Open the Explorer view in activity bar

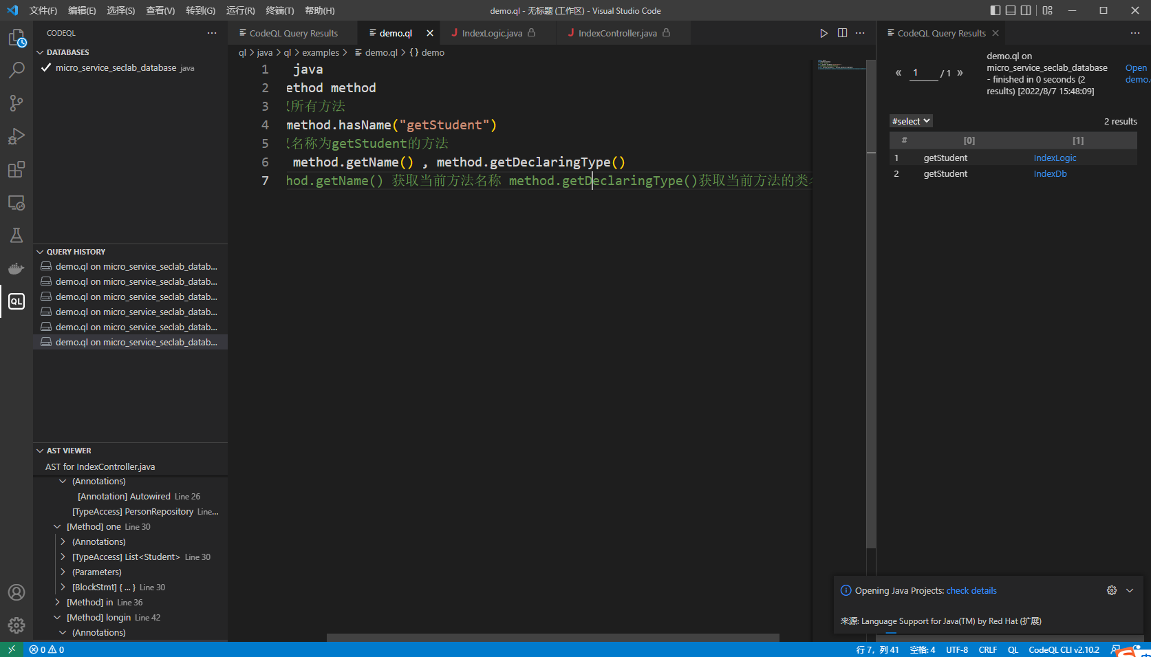17,38
